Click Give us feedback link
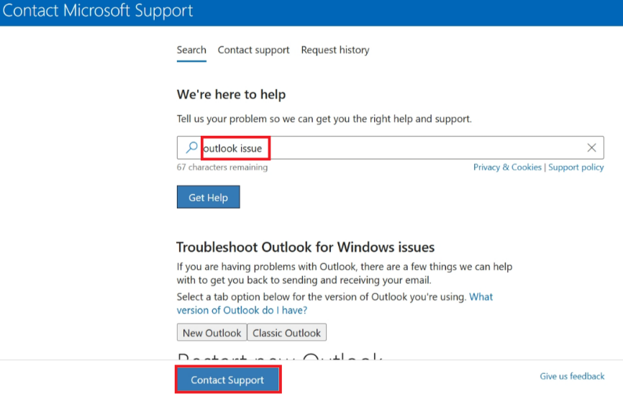 (x=572, y=376)
